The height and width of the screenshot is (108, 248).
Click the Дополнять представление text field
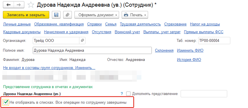pos(204,94)
